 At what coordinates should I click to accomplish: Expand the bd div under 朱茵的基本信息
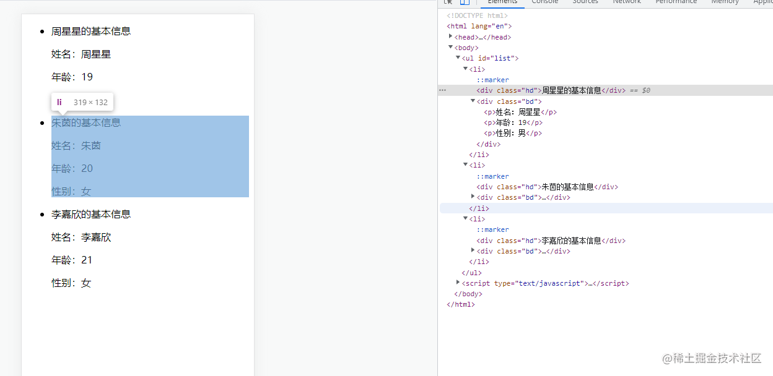[x=473, y=197]
